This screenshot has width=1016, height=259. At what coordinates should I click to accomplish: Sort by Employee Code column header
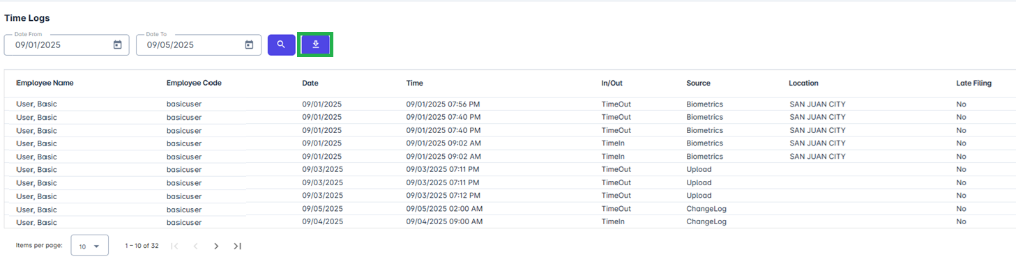tap(194, 84)
